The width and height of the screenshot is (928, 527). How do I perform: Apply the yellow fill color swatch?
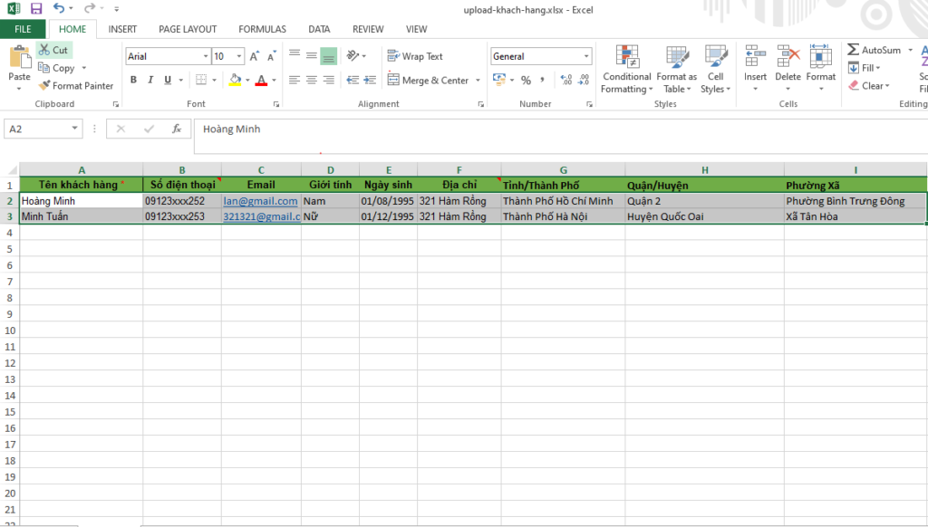tap(235, 81)
